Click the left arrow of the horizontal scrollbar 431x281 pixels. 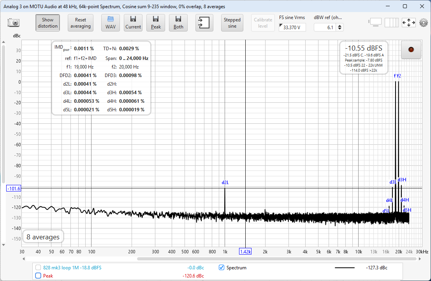click(24, 259)
